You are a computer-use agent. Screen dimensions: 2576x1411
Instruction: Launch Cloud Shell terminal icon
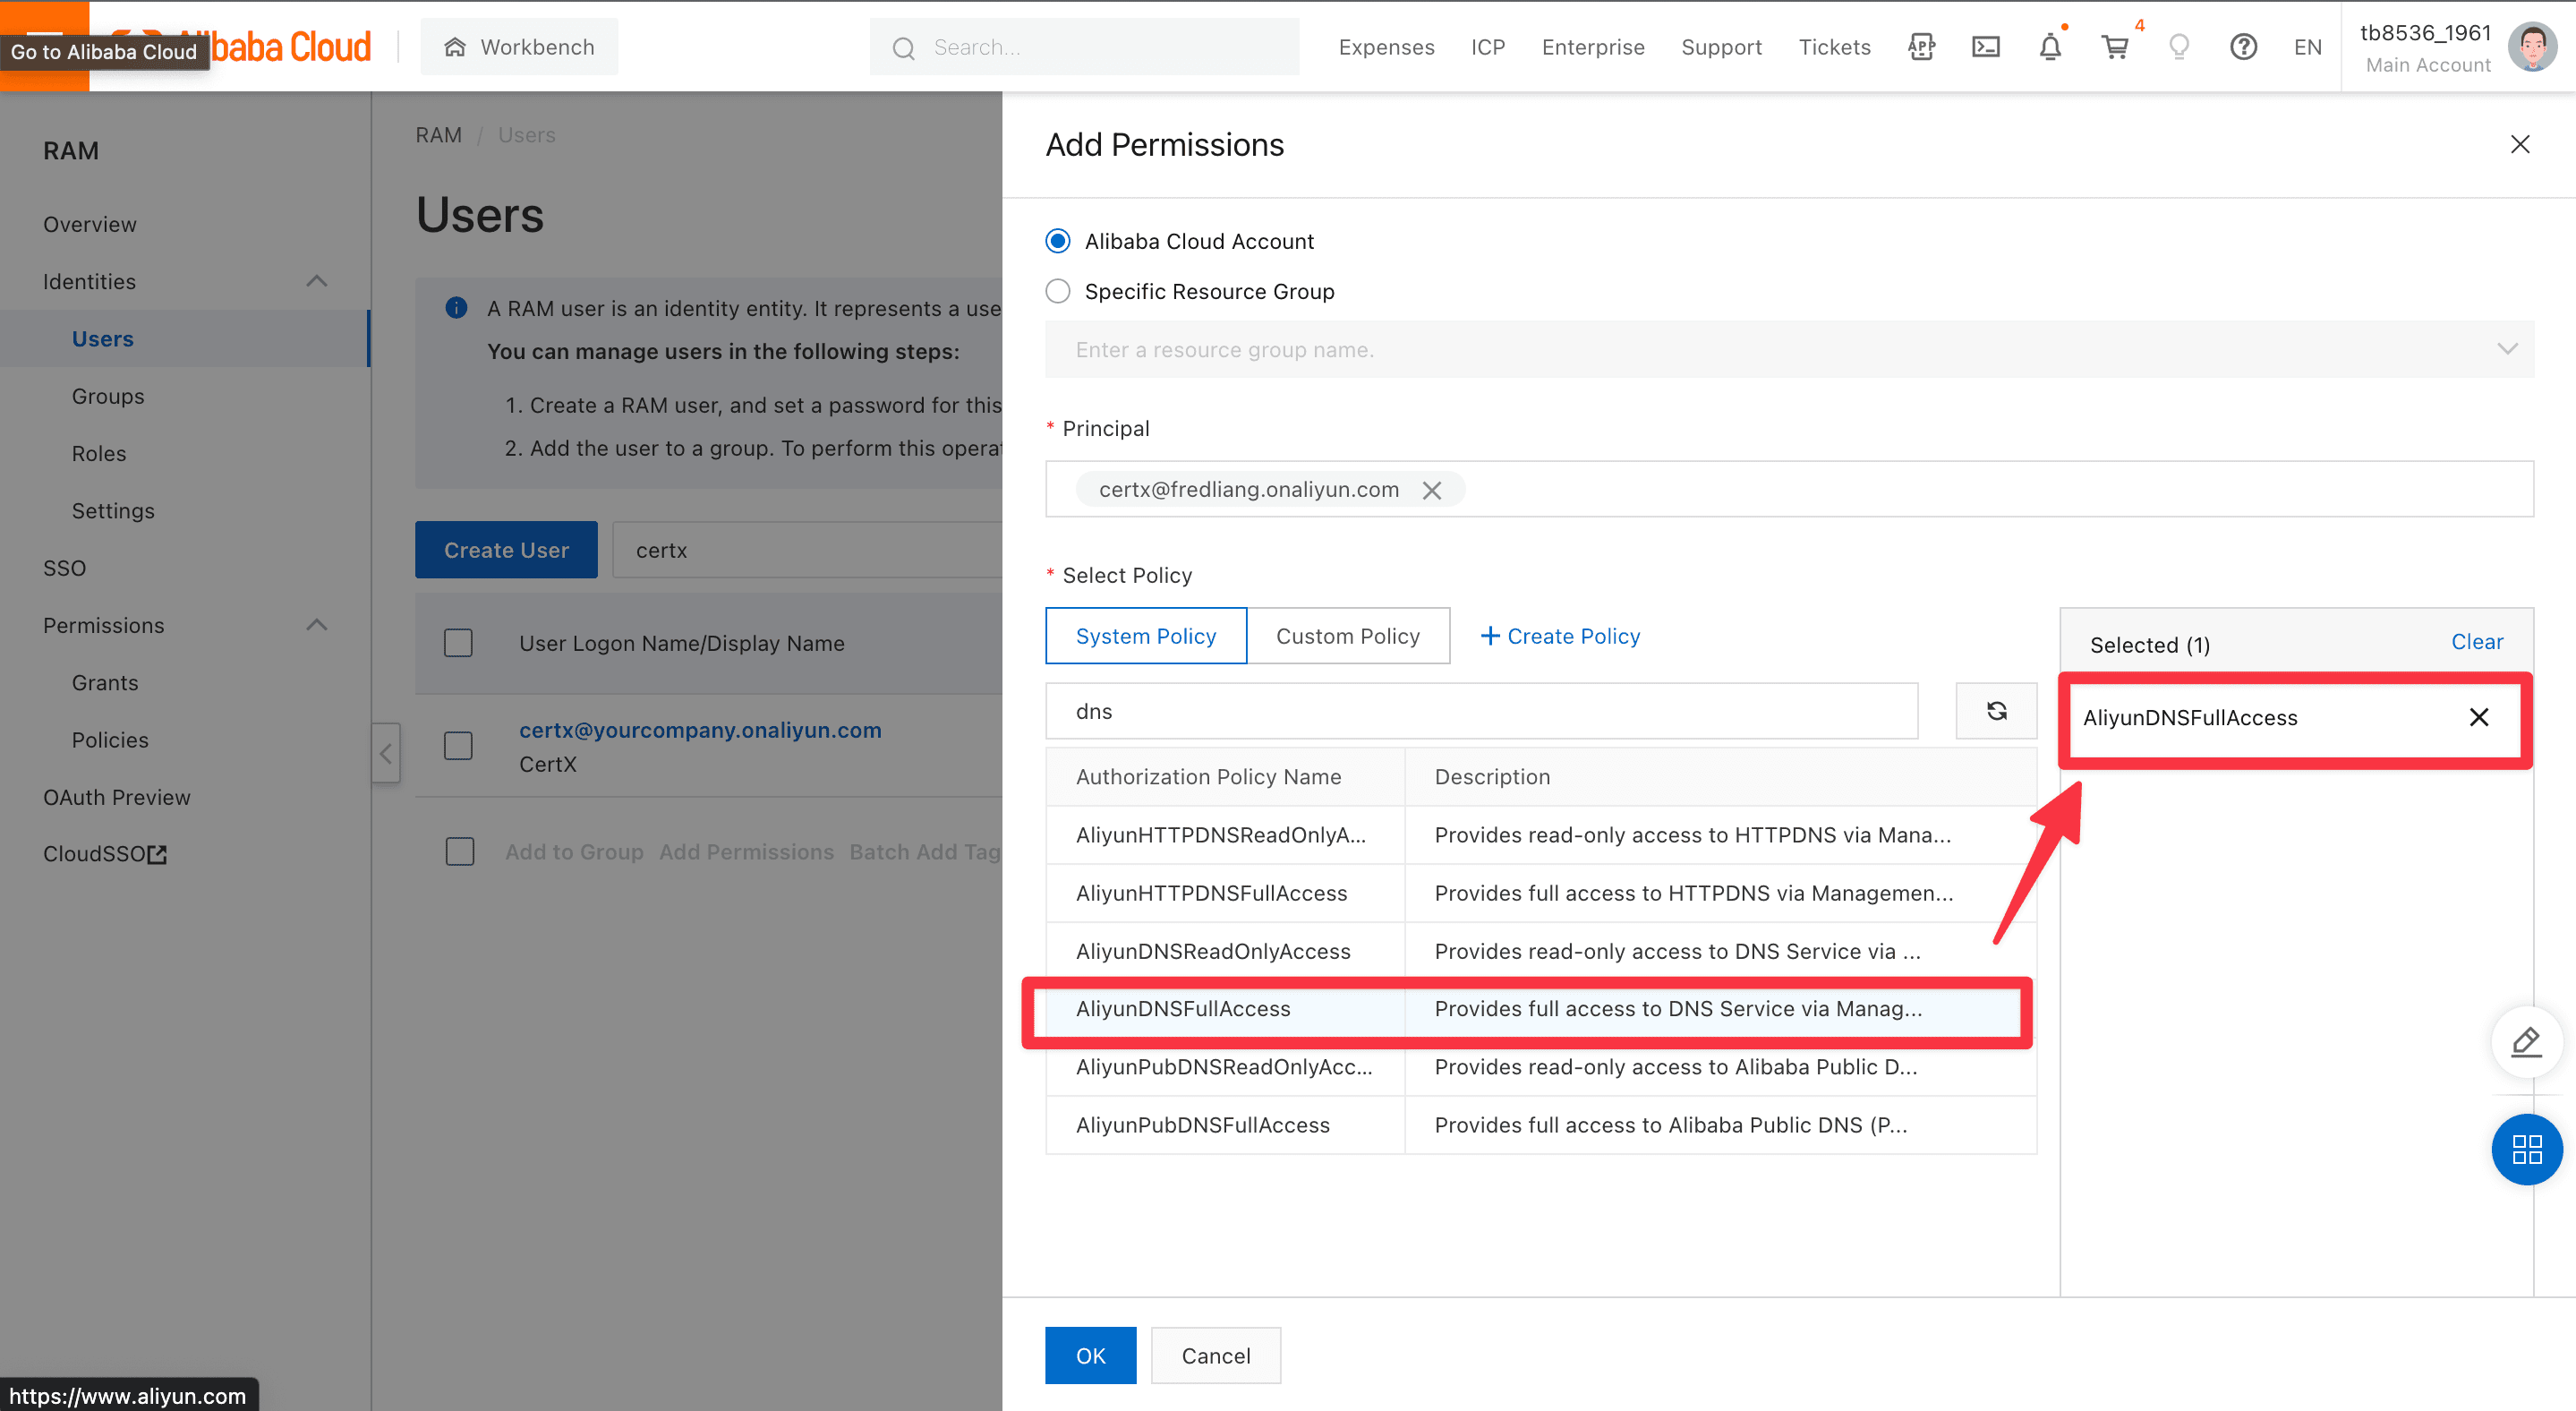[1985, 47]
